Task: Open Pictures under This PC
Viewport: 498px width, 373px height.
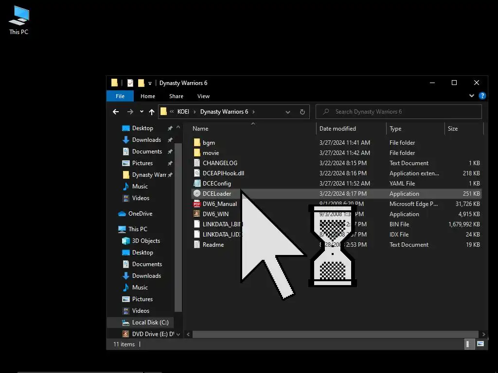Action: click(x=142, y=299)
